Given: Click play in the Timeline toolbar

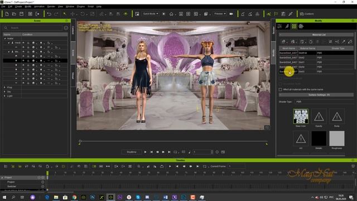Looking at the screenshot, I should coord(170,166).
